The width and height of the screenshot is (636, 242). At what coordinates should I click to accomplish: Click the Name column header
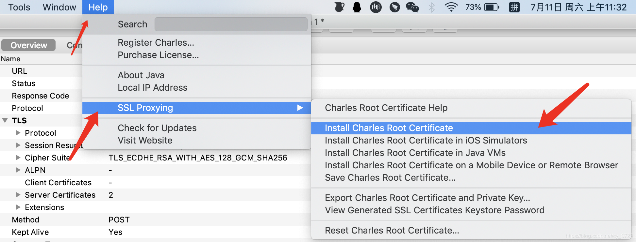(x=10, y=59)
